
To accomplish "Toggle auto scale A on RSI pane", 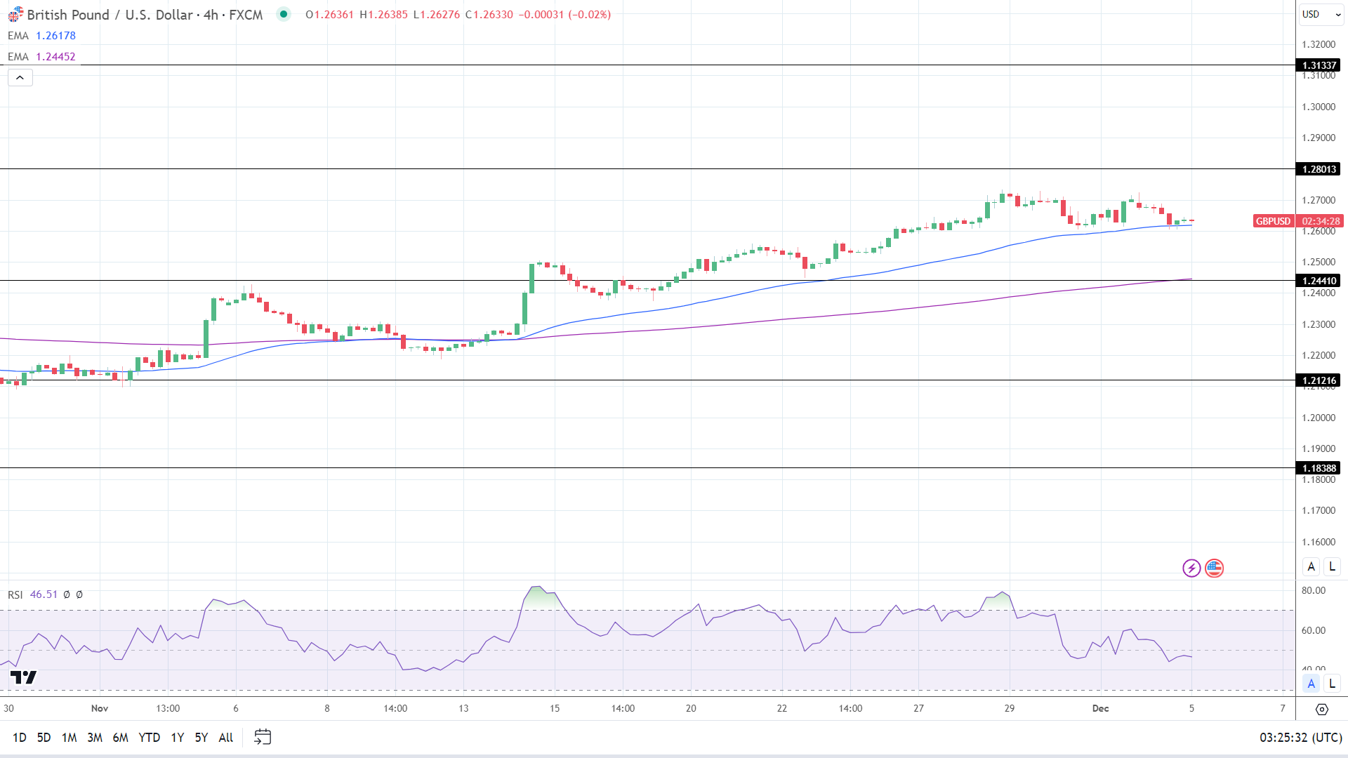I will tap(1311, 683).
